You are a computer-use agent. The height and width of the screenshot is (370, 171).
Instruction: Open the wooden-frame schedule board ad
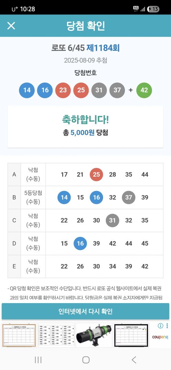coord(19,335)
